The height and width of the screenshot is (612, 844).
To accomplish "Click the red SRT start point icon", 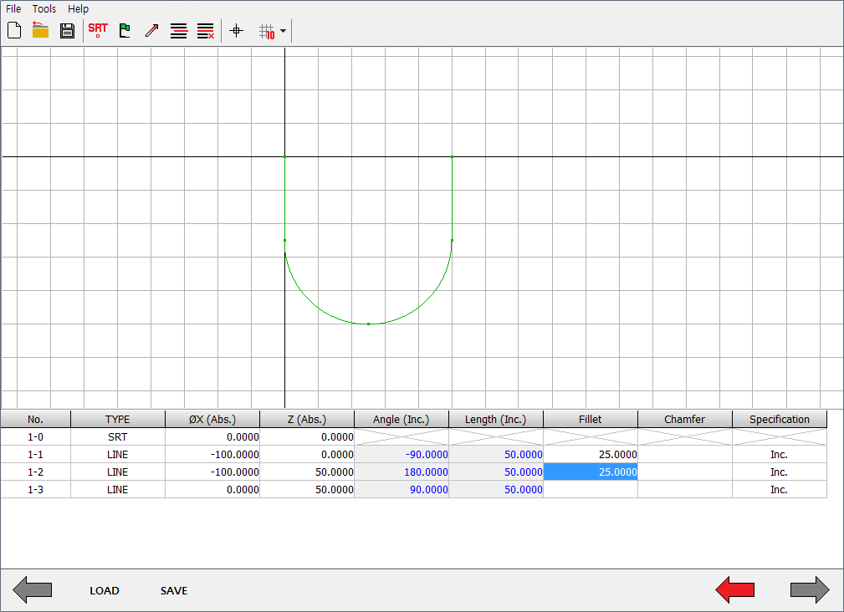I will tap(98, 31).
